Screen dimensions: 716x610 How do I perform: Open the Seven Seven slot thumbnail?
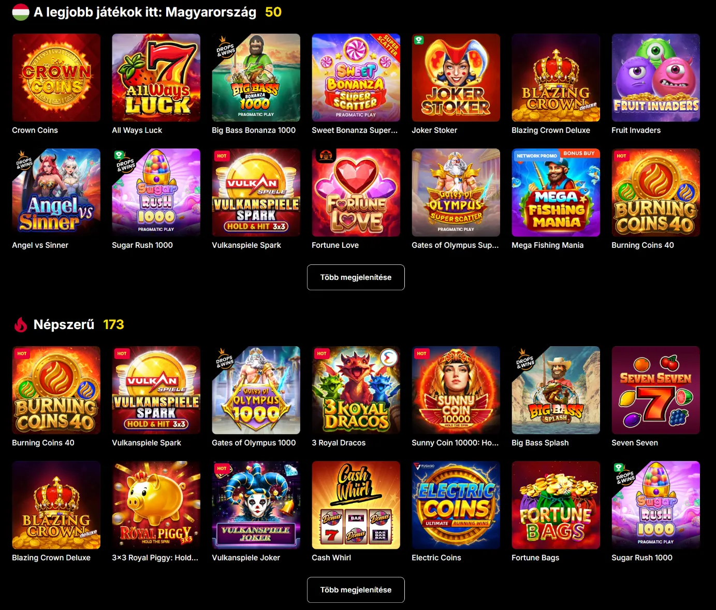click(x=655, y=390)
